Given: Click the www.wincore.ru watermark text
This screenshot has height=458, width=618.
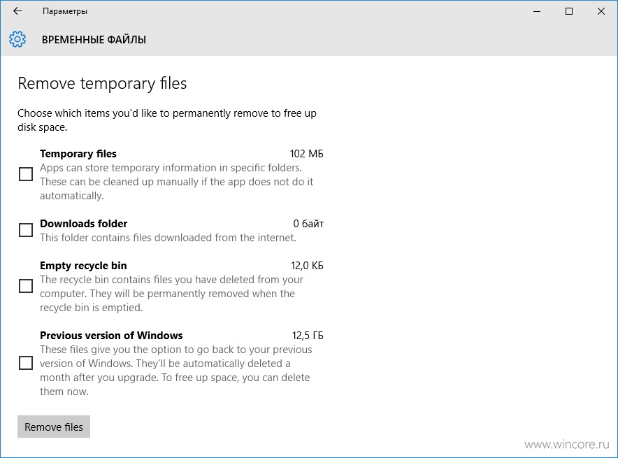Looking at the screenshot, I should (x=567, y=445).
